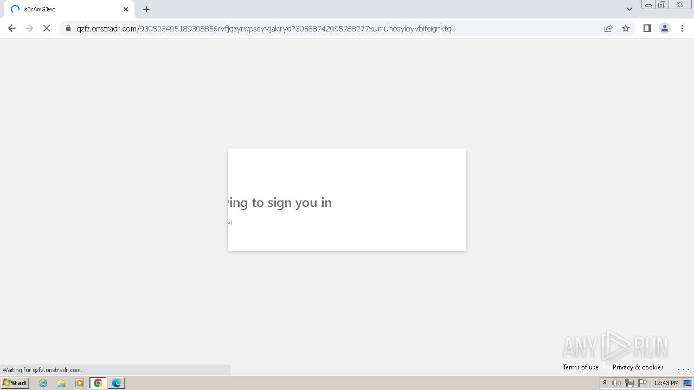Open the more options ellipsis in footer
This screenshot has height=390, width=694.
pos(683,368)
